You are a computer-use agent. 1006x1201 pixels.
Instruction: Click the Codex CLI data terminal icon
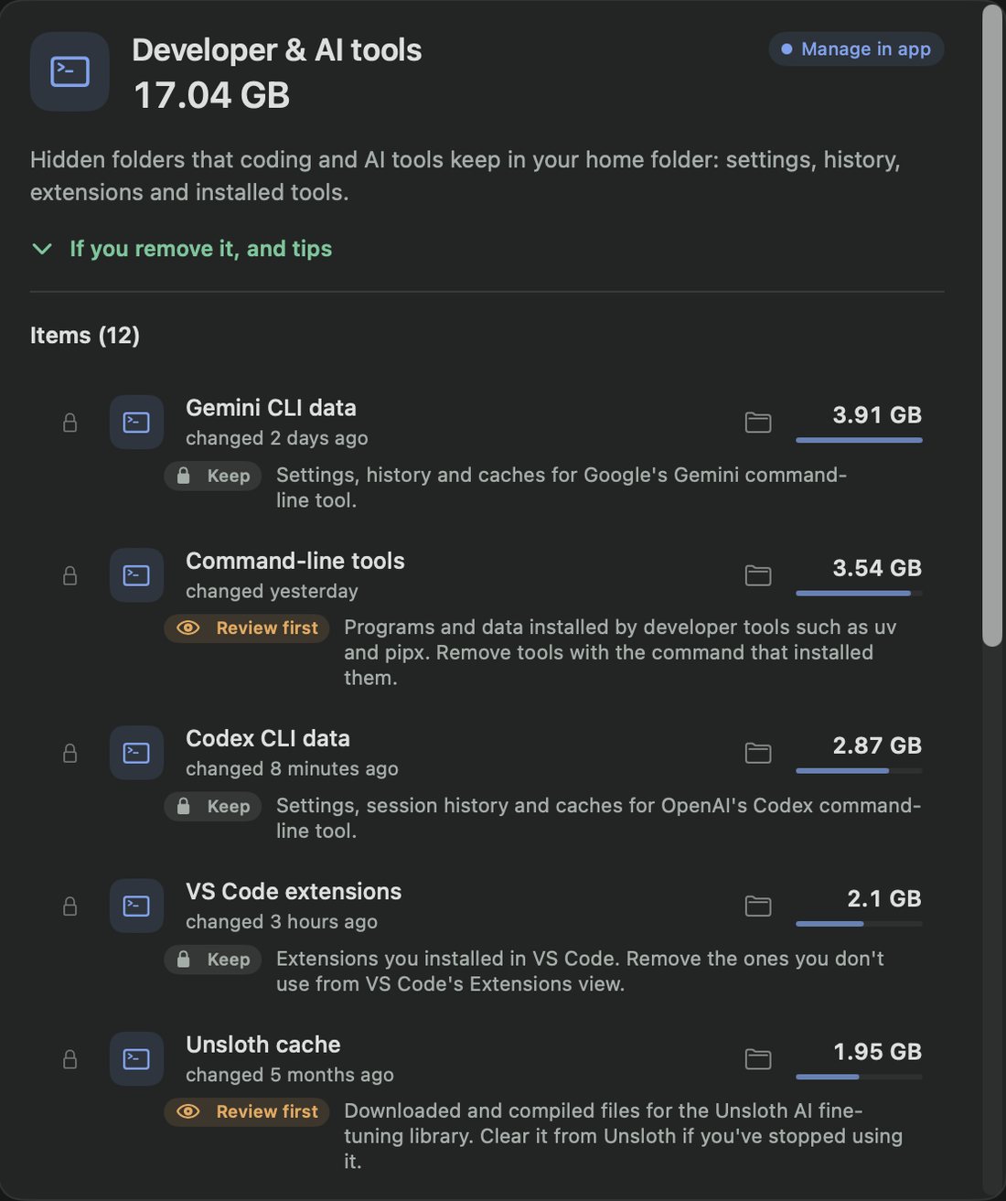[x=136, y=752]
